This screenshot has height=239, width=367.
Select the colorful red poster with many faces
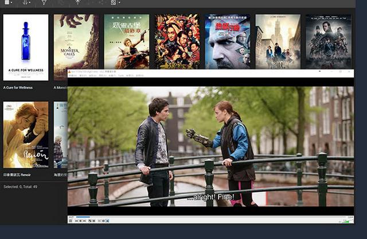177,41
